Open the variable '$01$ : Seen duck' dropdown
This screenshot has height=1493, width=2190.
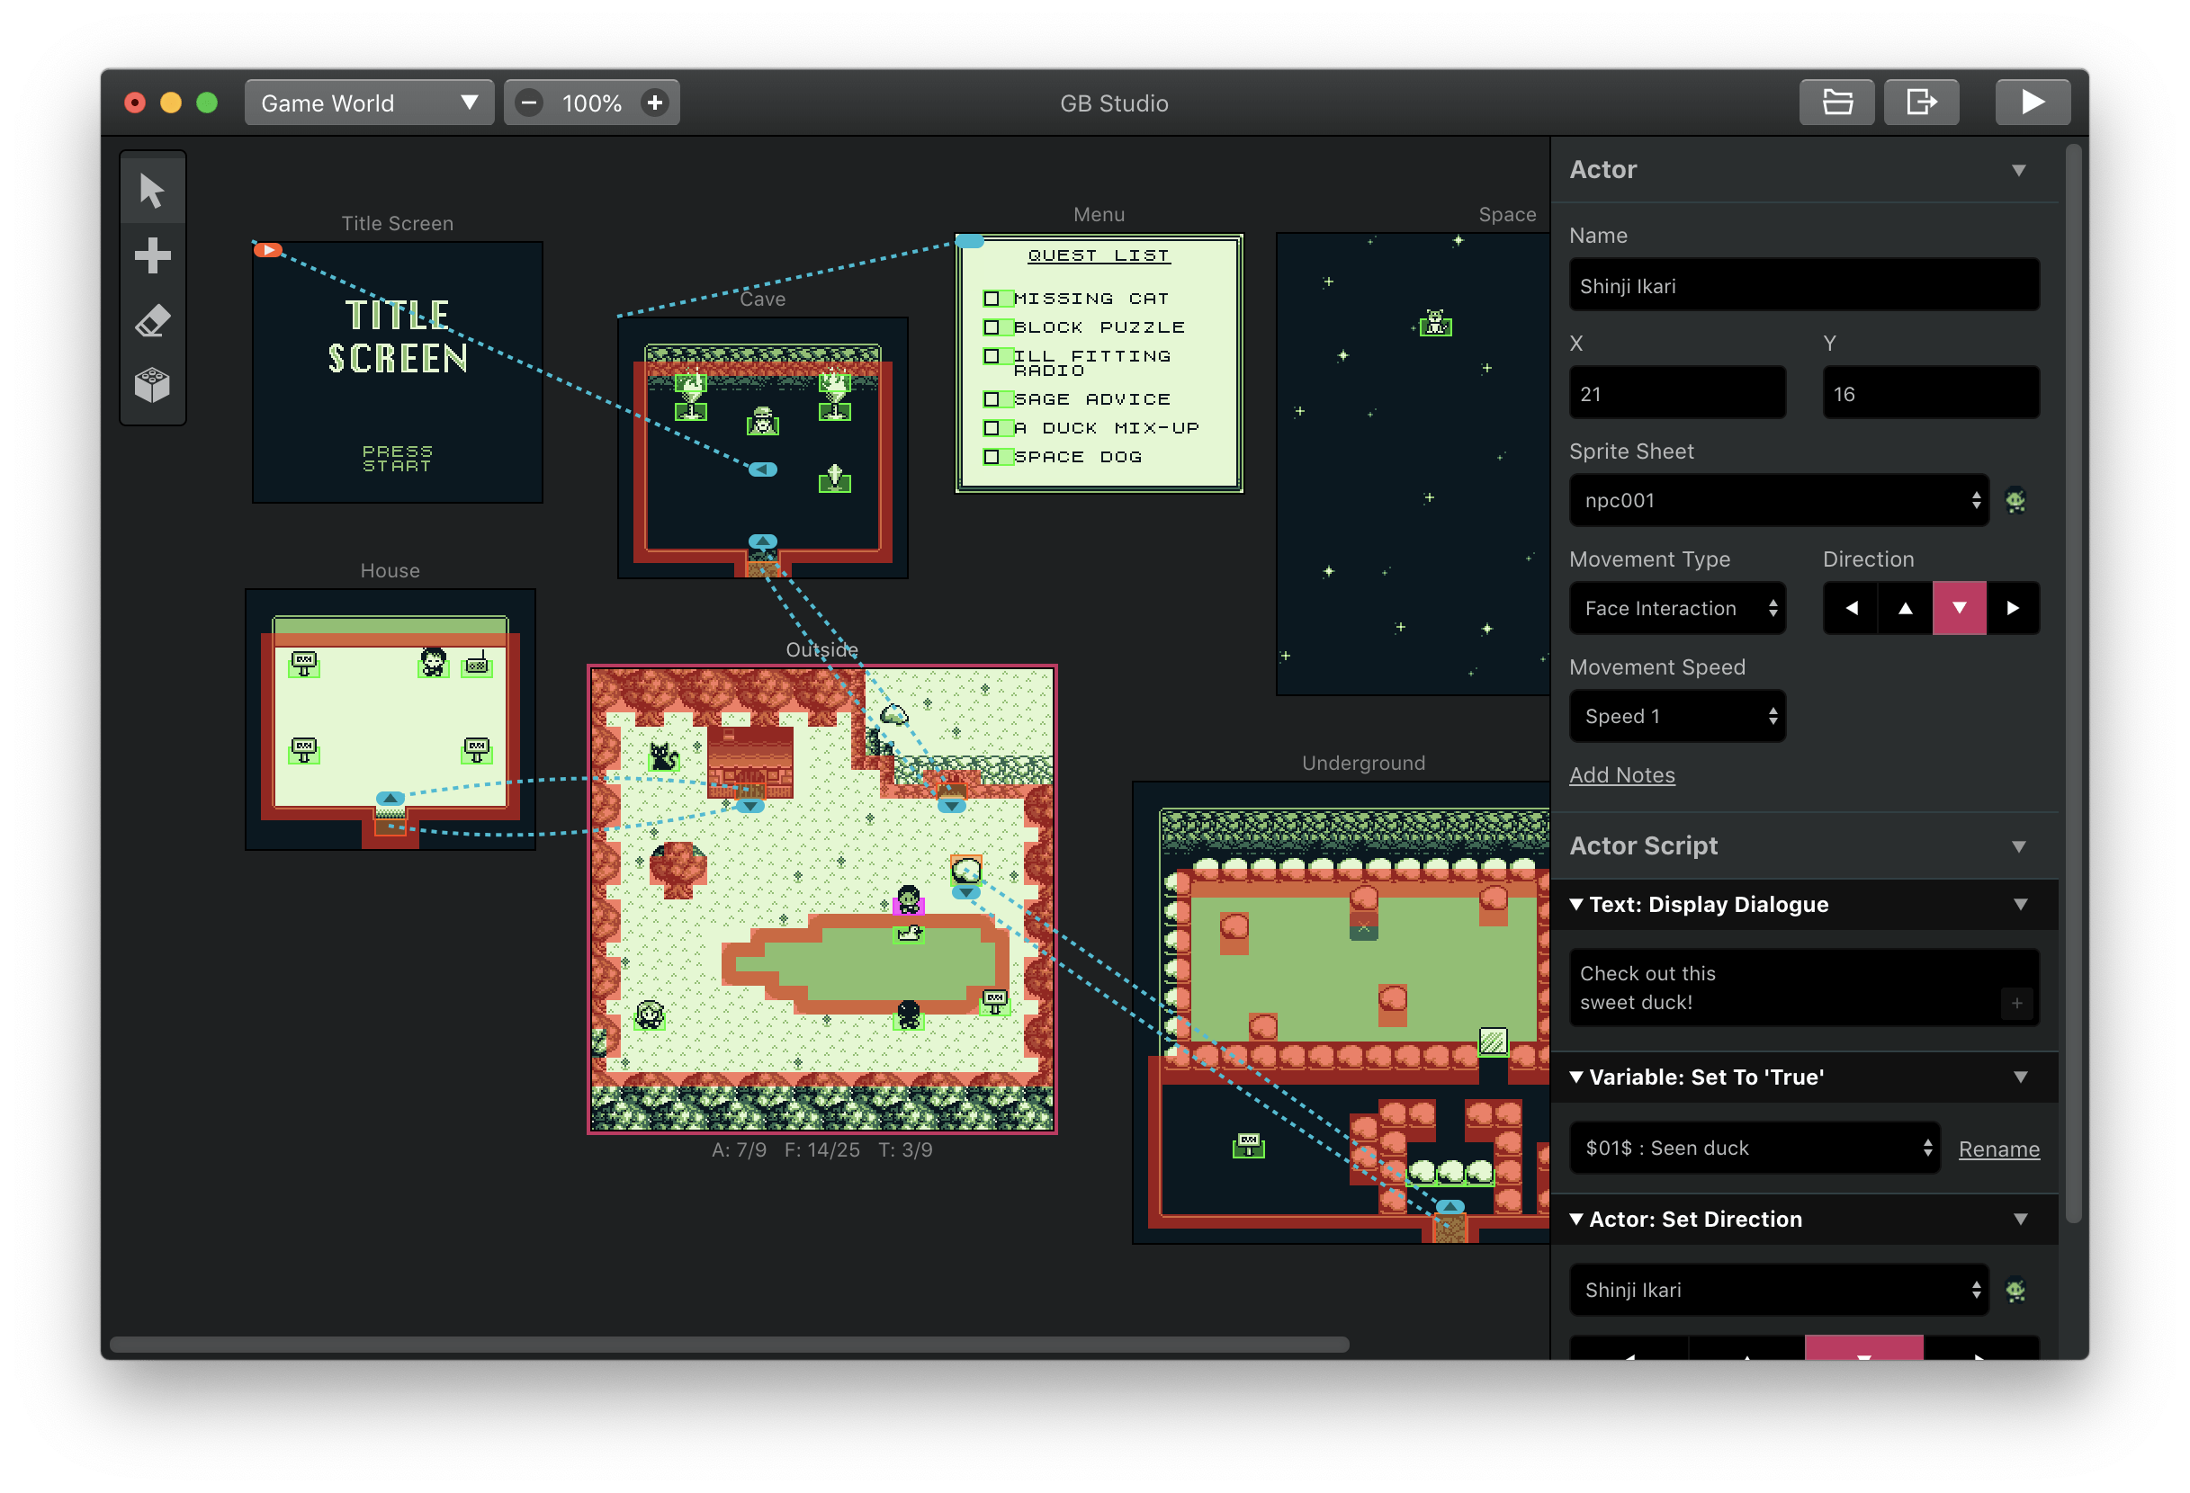(x=1755, y=1148)
